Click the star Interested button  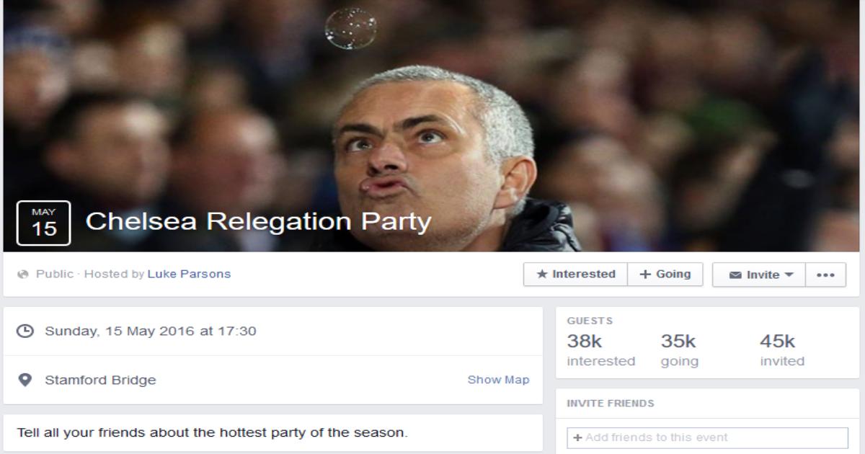[575, 275]
